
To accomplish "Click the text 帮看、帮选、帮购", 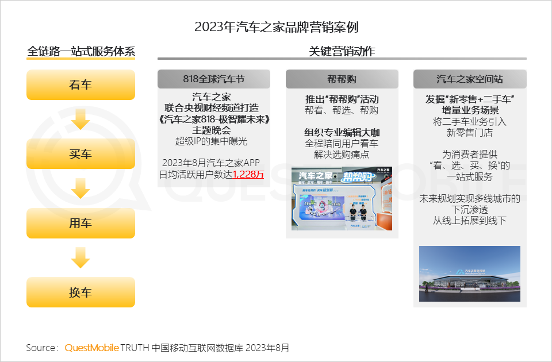I will pos(342,110).
